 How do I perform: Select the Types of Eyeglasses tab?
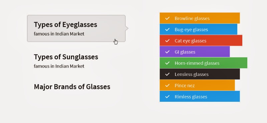tap(76, 29)
